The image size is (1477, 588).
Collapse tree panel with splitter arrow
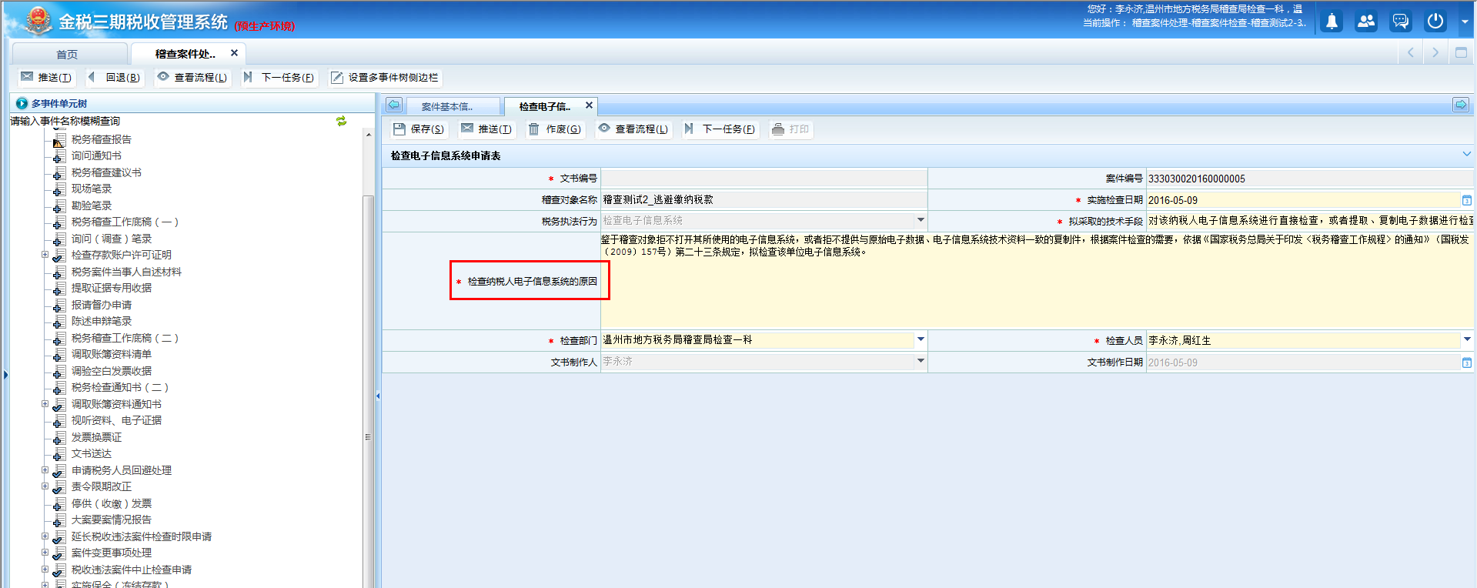click(378, 396)
